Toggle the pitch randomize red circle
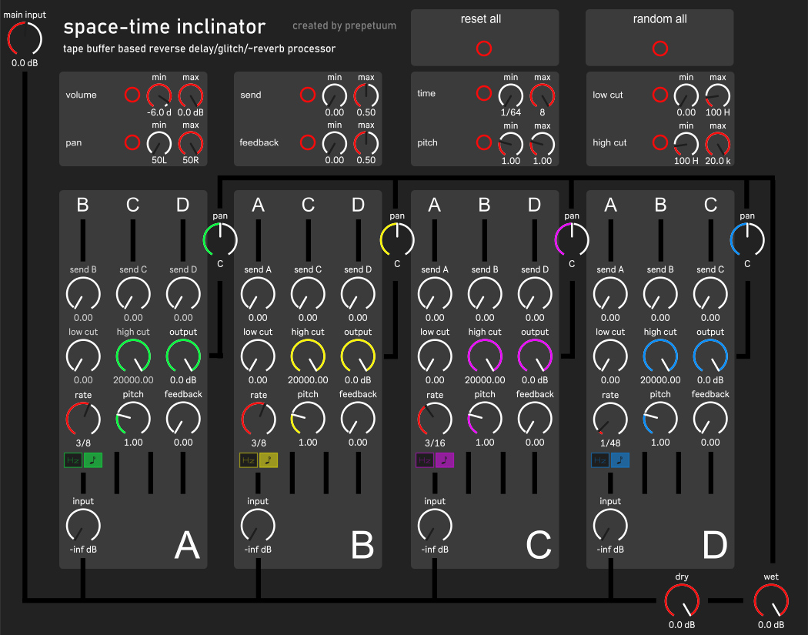Image resolution: width=808 pixels, height=635 pixels. pyautogui.click(x=483, y=142)
